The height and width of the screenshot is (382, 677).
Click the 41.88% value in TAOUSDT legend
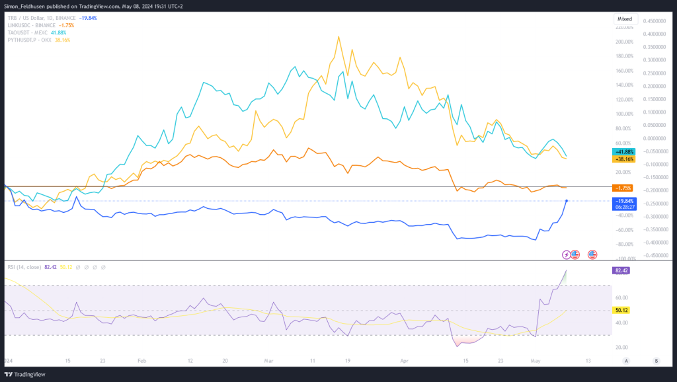pos(58,33)
